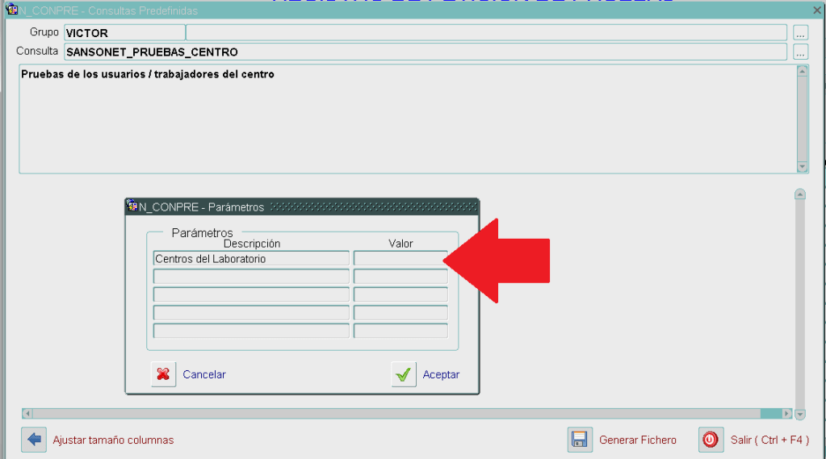Click the red X Cancelar icon
826x459 pixels.
click(x=163, y=374)
